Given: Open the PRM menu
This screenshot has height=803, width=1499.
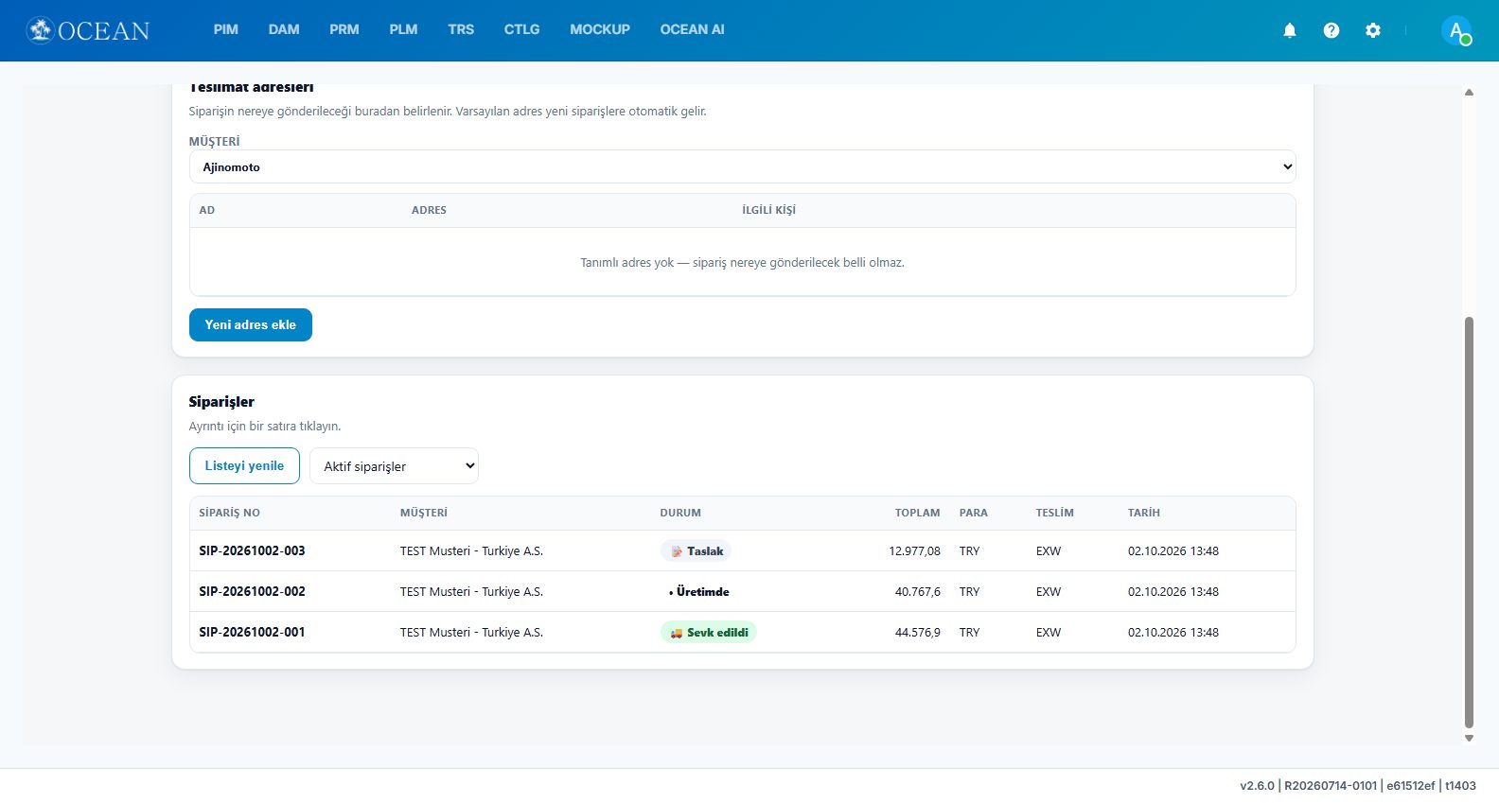Looking at the screenshot, I should click(x=344, y=29).
